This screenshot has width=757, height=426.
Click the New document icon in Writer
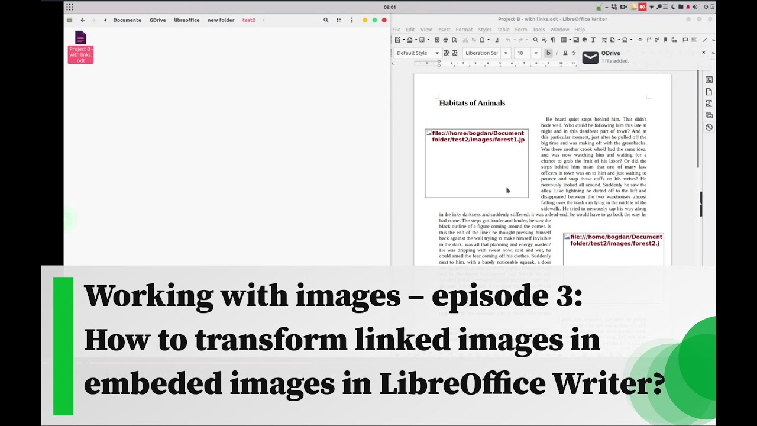[397, 40]
